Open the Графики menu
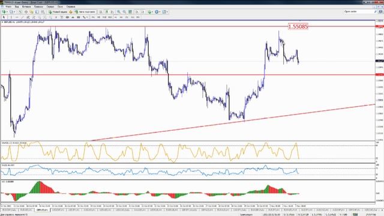Image resolution: width=384 pixels, height=216 pixels. point(38,7)
